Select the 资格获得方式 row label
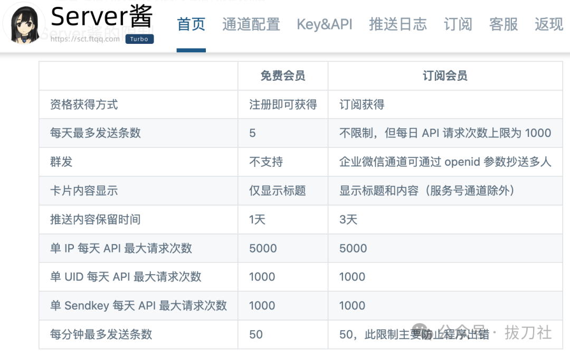Viewport: 570px width, 355px height. pos(84,105)
